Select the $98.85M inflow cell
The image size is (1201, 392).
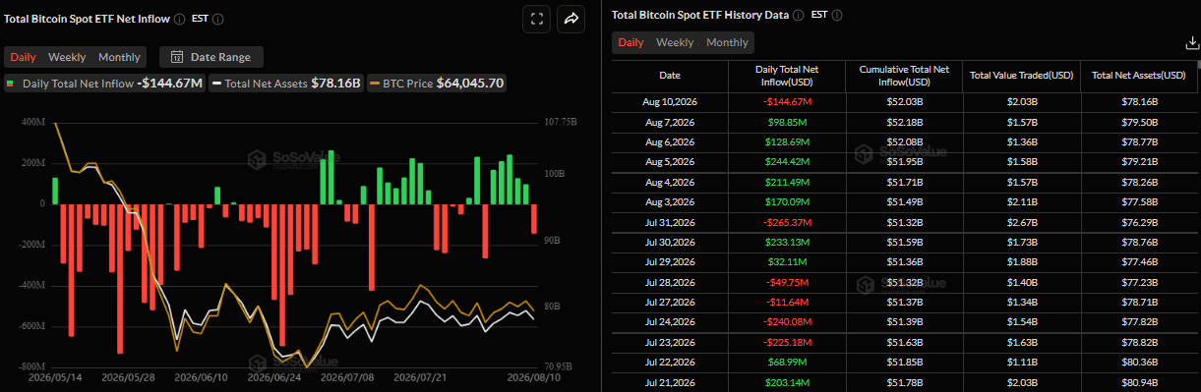tap(787, 123)
